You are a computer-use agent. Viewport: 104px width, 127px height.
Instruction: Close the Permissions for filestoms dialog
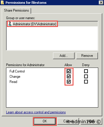pos(101,2)
